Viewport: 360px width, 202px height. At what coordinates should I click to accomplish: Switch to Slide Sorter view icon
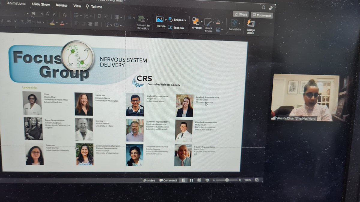(x=191, y=180)
